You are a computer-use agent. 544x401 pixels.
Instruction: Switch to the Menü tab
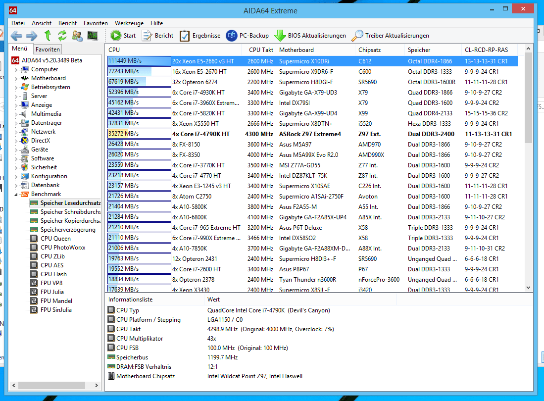pos(20,49)
